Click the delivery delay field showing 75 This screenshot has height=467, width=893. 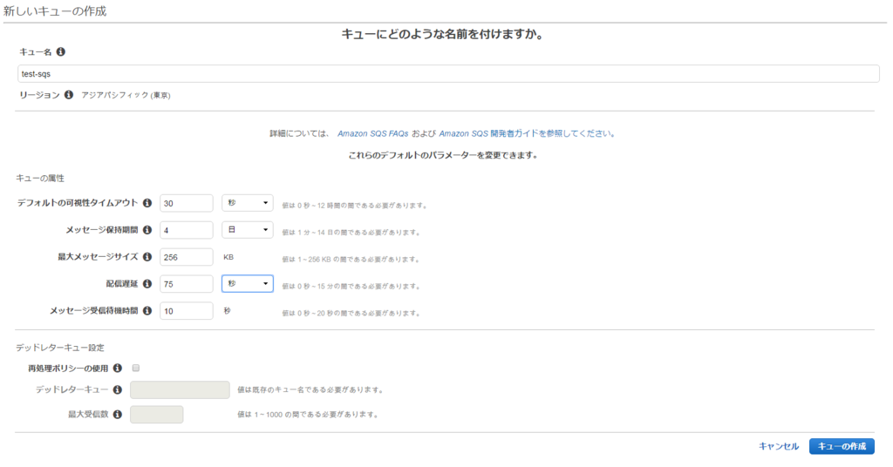[x=187, y=284]
